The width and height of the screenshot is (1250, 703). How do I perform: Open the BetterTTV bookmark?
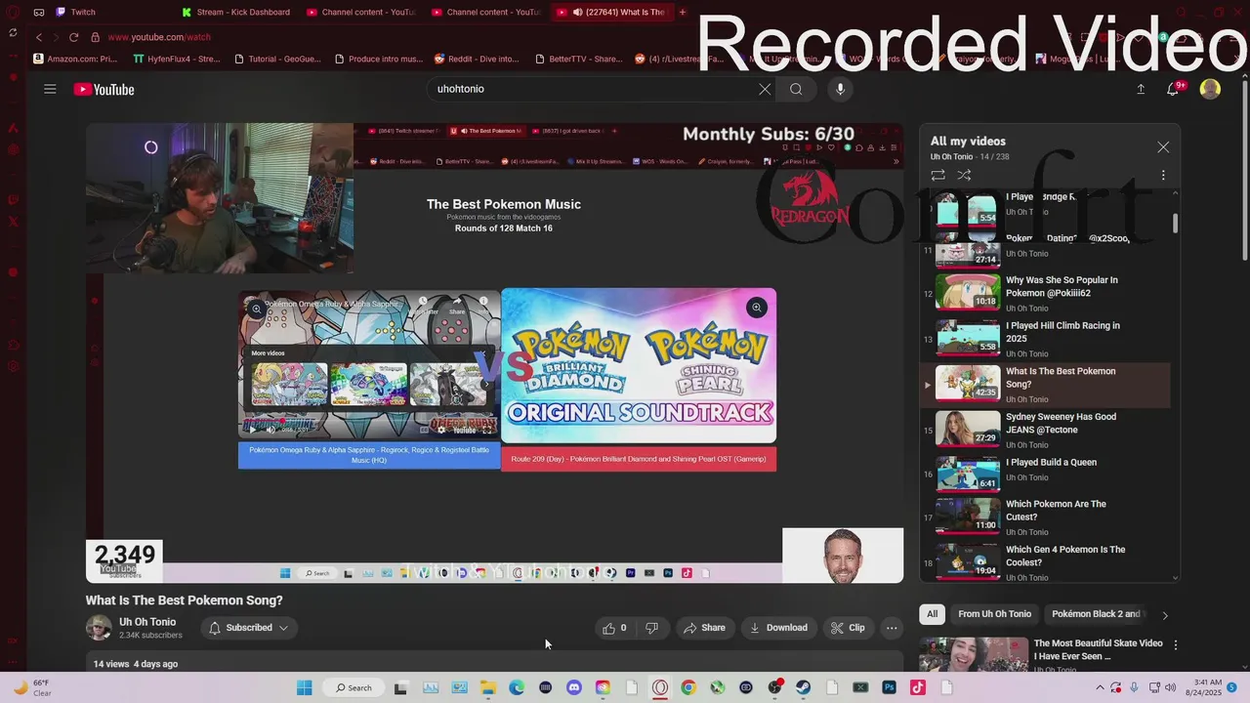click(578, 59)
